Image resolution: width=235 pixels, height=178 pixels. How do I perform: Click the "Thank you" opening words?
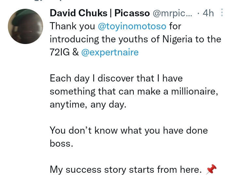72,26
